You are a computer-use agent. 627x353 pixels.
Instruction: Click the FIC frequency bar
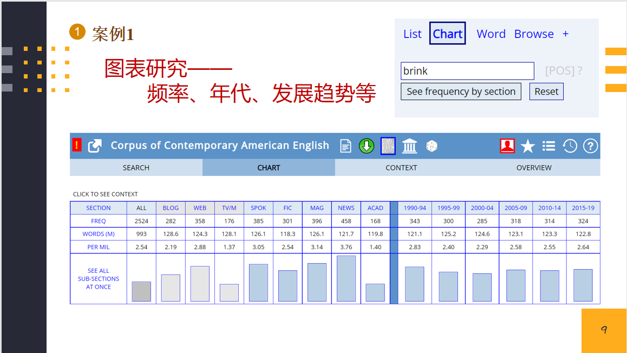point(288,286)
